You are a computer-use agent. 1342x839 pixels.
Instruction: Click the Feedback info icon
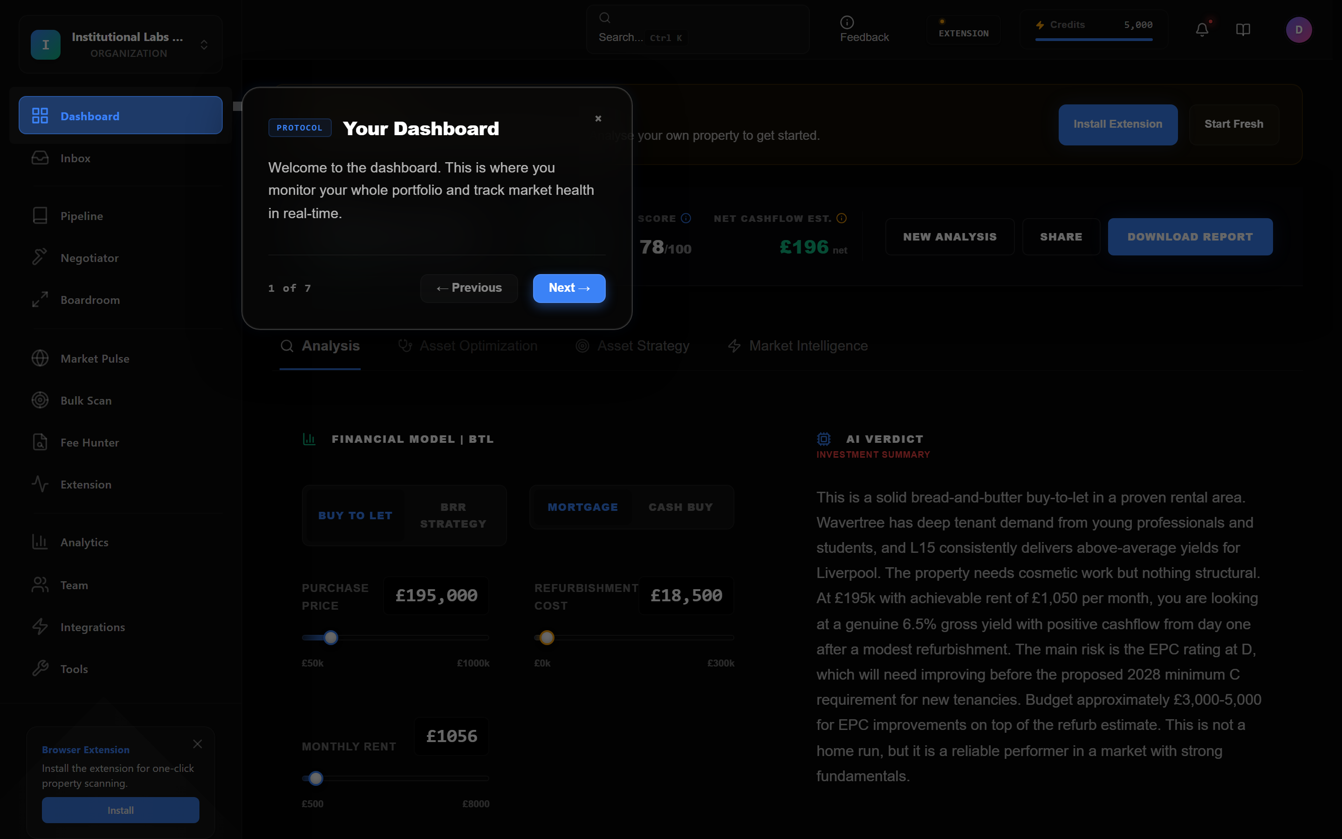pos(847,22)
